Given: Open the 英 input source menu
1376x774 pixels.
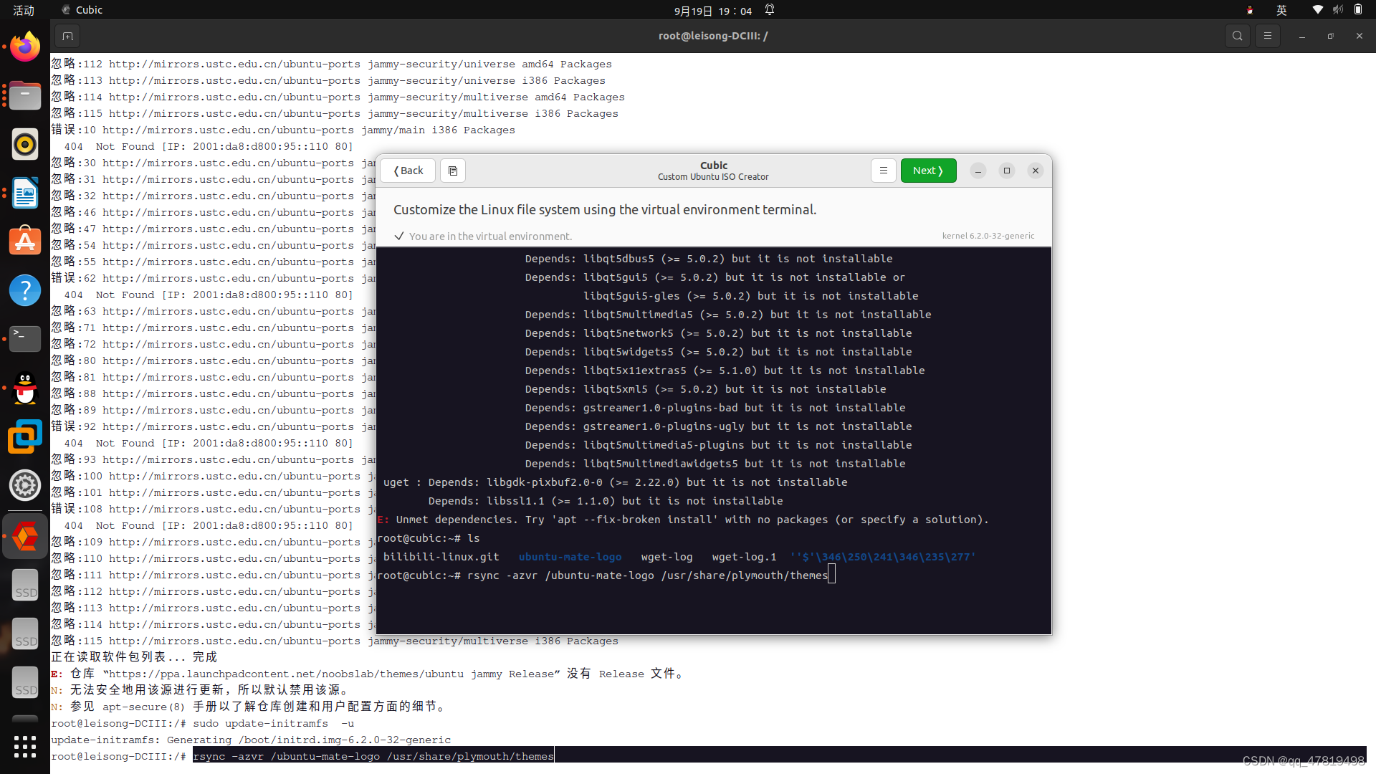Looking at the screenshot, I should tap(1281, 10).
